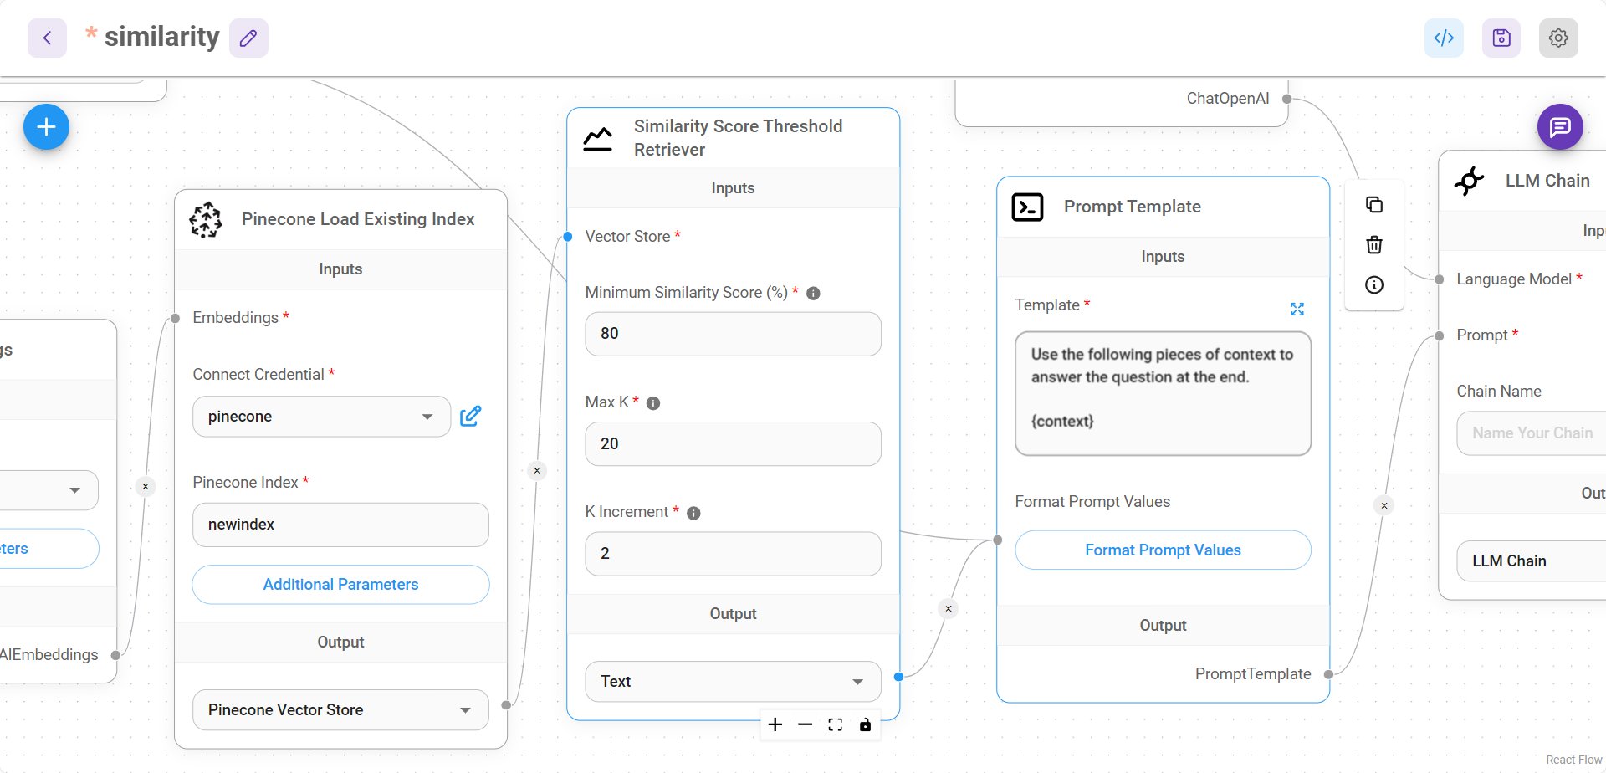
Task: Click the React Flow attribution link
Action: click(1573, 760)
